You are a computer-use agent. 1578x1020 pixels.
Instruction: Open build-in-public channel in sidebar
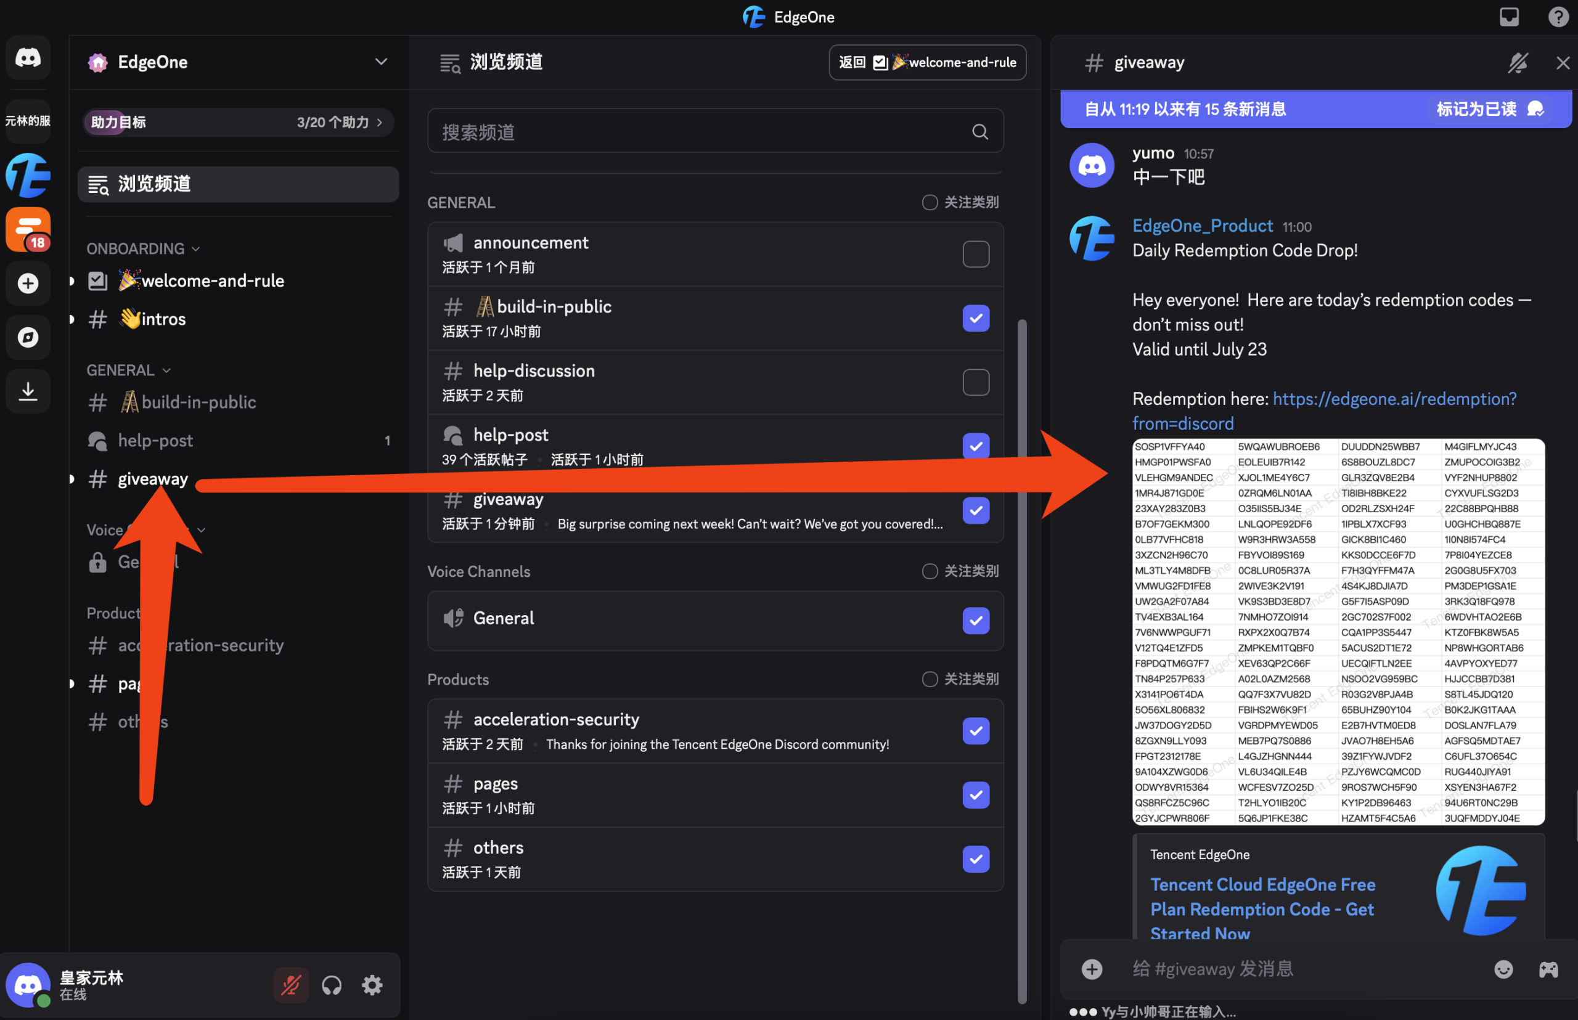238,402
